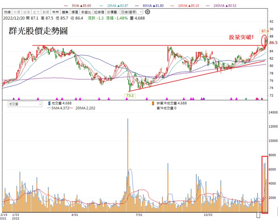Viewport: 278px width, 224px height.
Task: Open the 日線(還原) period dropdown
Action: click(131, 12)
